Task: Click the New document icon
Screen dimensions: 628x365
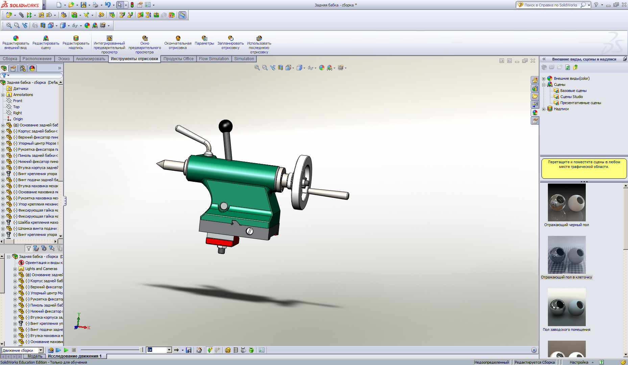Action: click(x=59, y=5)
